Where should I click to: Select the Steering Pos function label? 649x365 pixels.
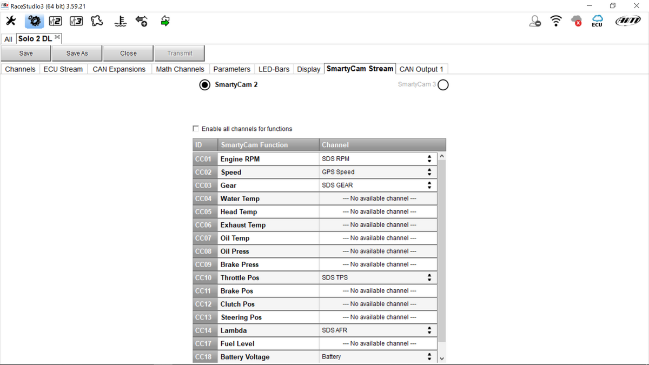tap(241, 317)
